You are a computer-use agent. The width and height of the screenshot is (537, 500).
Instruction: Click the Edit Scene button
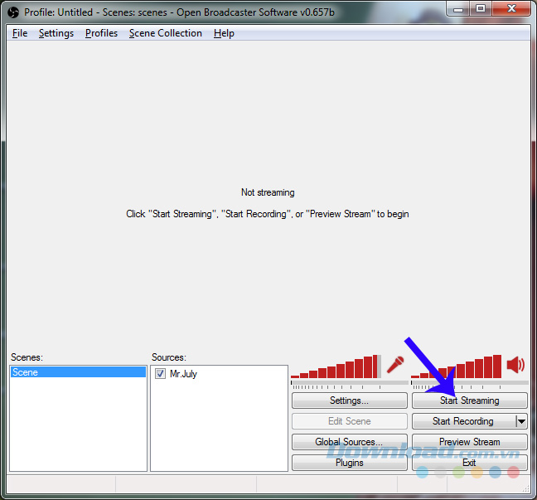coord(350,421)
